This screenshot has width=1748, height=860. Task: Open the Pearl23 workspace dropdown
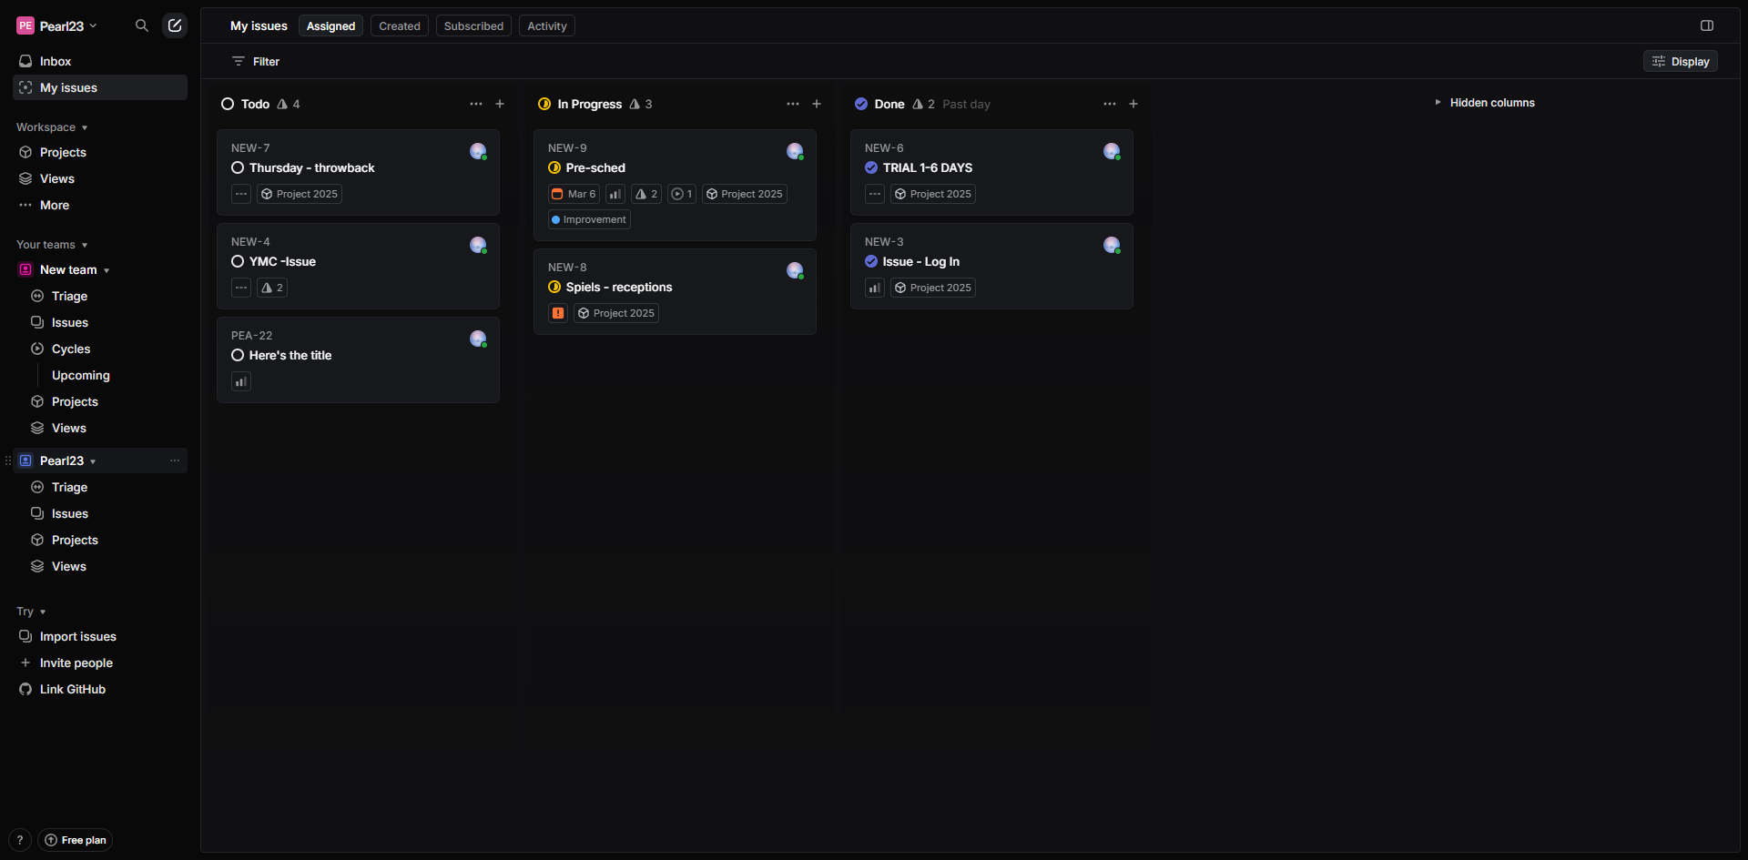(57, 25)
